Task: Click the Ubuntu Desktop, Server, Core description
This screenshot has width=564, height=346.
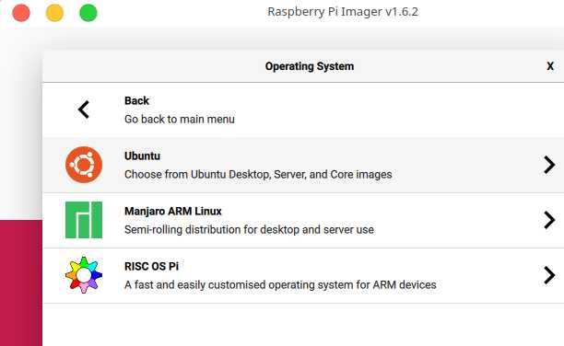Action: (x=258, y=175)
